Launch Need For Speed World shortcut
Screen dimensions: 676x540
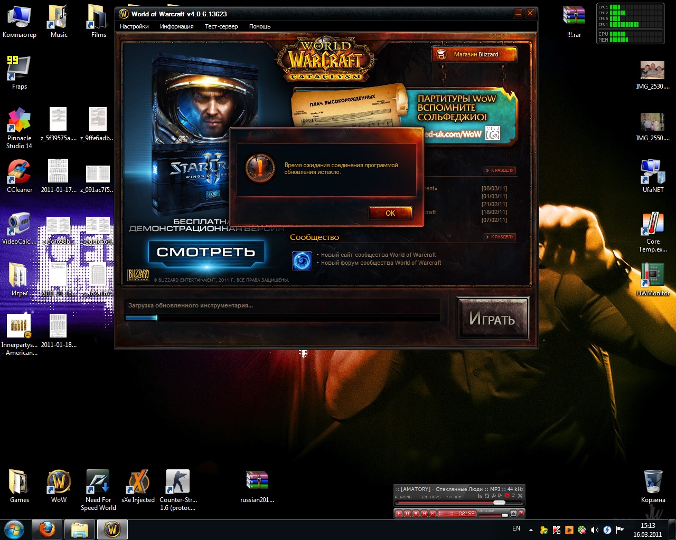pos(98,490)
